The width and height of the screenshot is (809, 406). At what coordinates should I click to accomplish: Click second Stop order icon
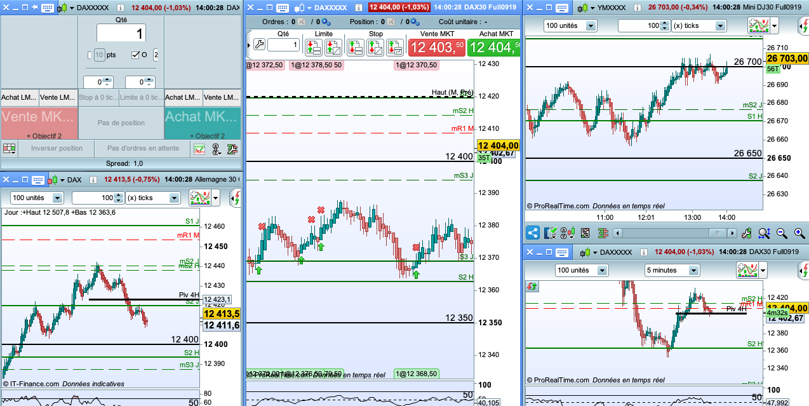pos(375,46)
